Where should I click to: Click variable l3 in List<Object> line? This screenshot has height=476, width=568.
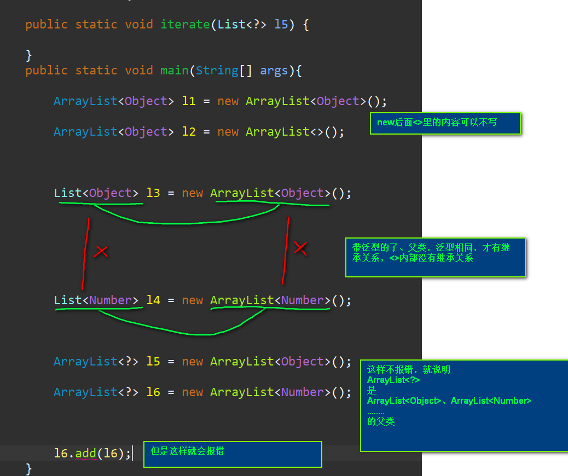click(153, 193)
